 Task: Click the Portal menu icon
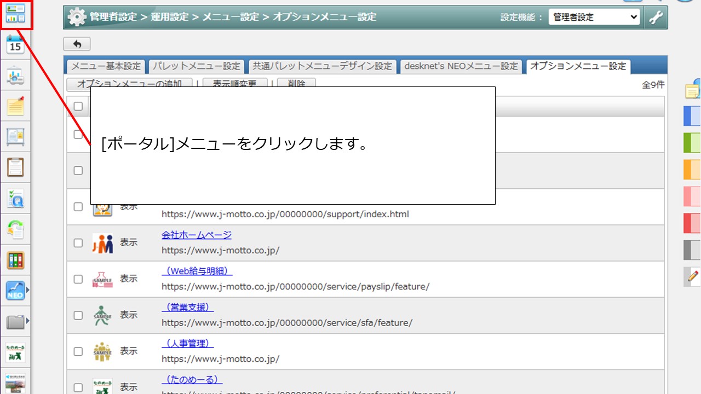15,15
